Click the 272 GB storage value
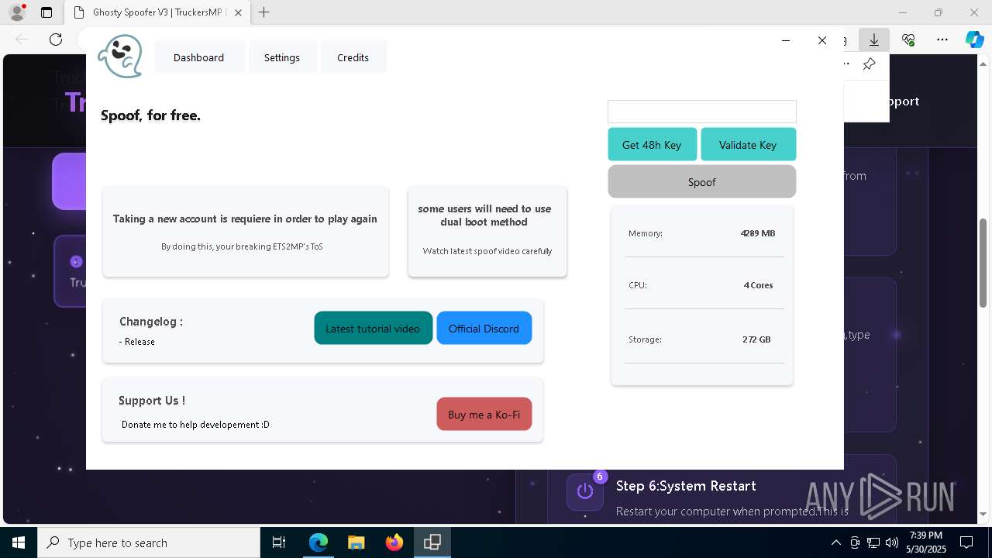 point(756,339)
